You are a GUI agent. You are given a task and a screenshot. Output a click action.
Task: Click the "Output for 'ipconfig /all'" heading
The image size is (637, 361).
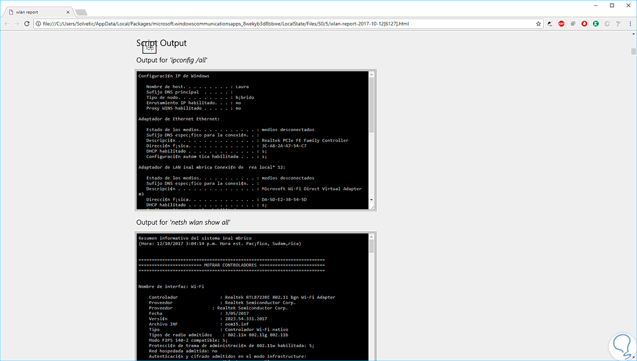(171, 60)
